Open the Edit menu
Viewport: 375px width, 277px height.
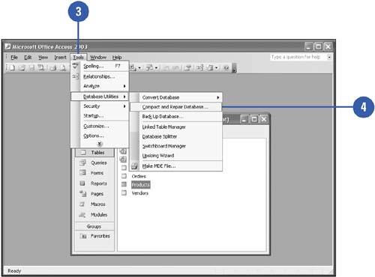coord(28,58)
